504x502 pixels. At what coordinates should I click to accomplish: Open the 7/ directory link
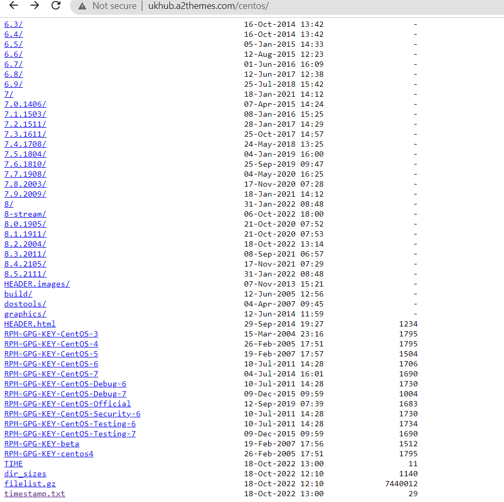click(8, 95)
